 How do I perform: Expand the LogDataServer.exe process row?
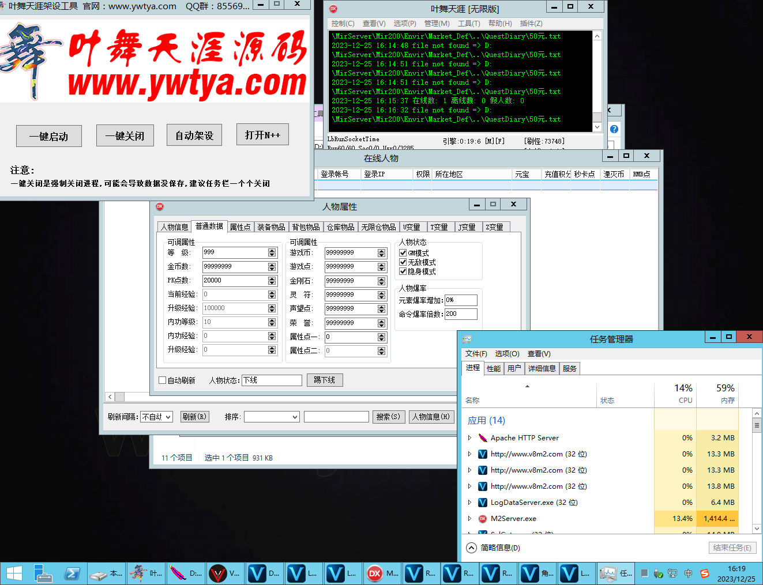click(x=469, y=503)
